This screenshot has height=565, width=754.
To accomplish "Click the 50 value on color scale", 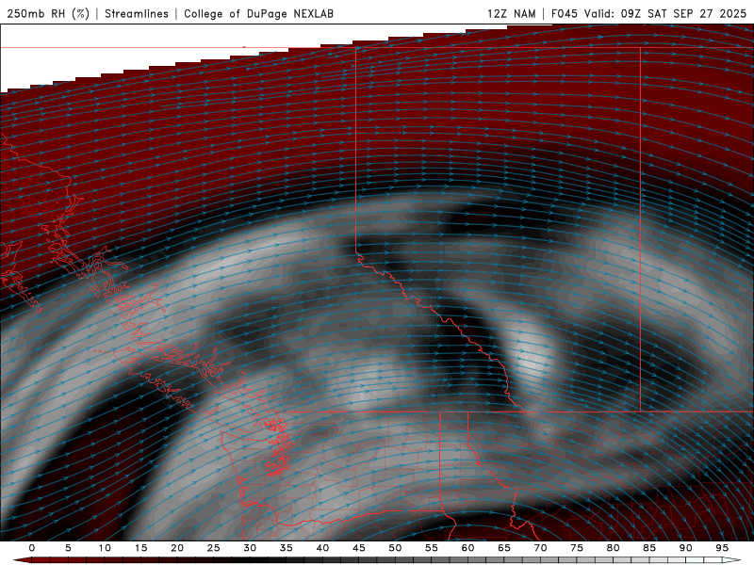I will pyautogui.click(x=395, y=548).
